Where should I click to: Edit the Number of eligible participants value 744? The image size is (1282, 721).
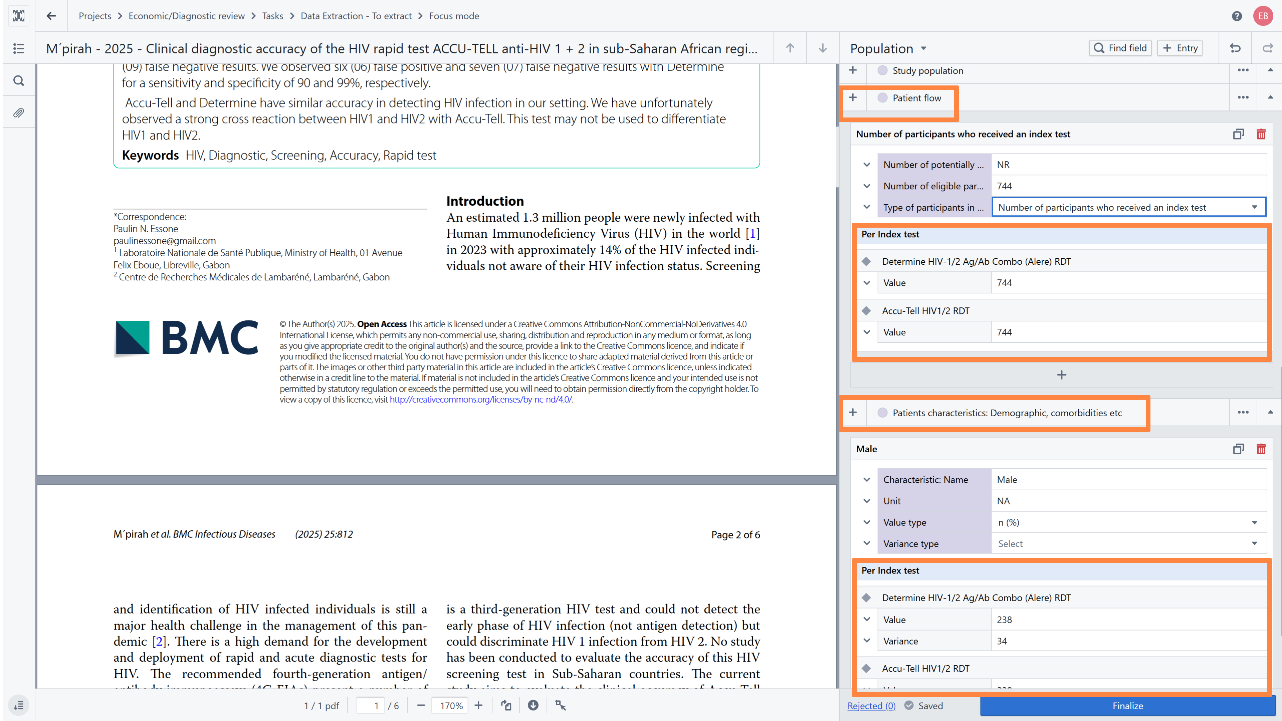pos(1129,186)
